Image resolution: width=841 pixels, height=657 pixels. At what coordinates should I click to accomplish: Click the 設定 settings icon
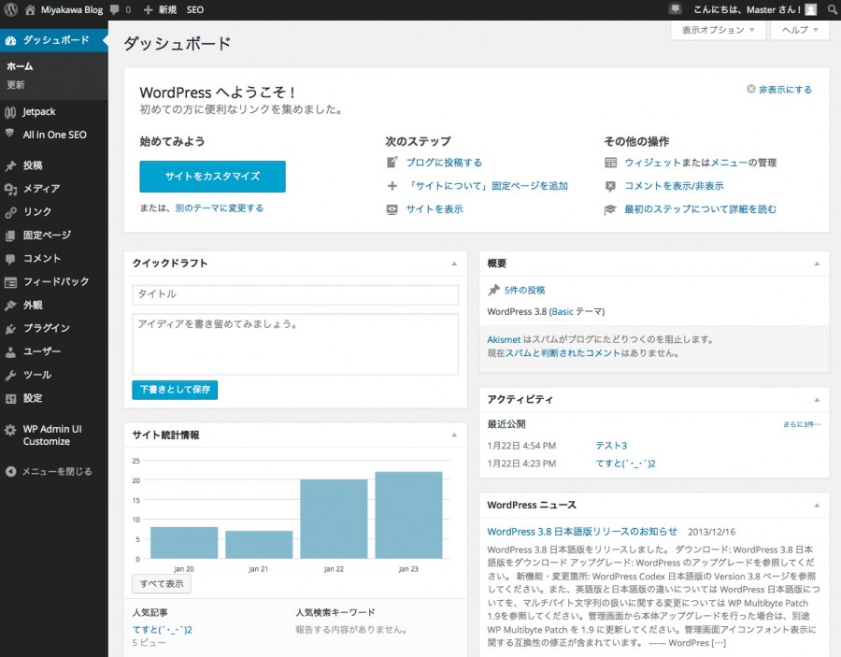(10, 398)
